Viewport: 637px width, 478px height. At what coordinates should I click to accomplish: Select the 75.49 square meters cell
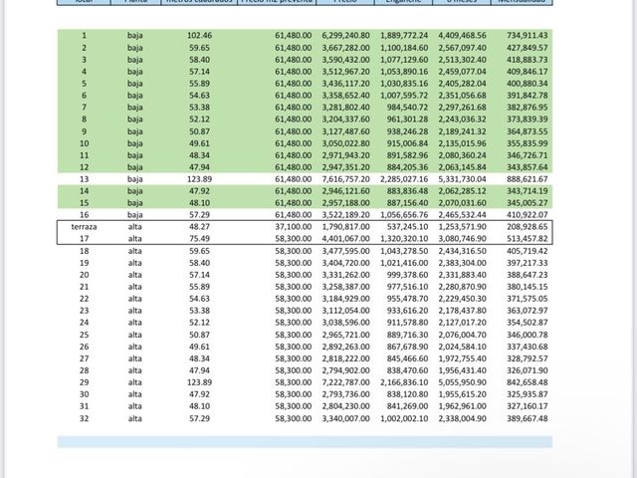[199, 239]
